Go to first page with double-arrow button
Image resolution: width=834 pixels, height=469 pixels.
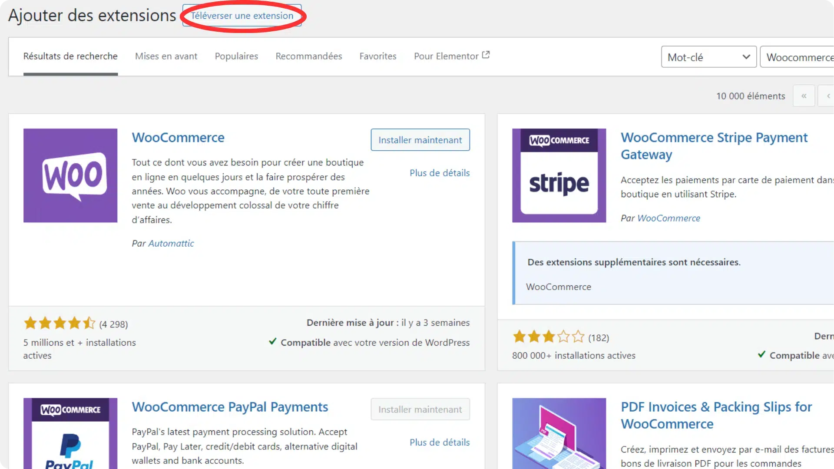click(804, 96)
